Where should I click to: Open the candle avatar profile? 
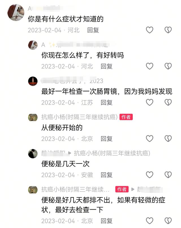pyautogui.click(x=33, y=81)
